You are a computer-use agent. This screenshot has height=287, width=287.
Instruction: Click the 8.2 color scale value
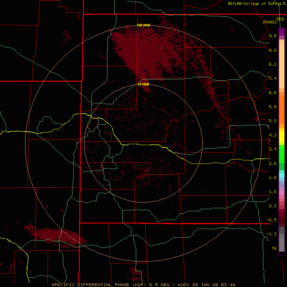click(273, 64)
